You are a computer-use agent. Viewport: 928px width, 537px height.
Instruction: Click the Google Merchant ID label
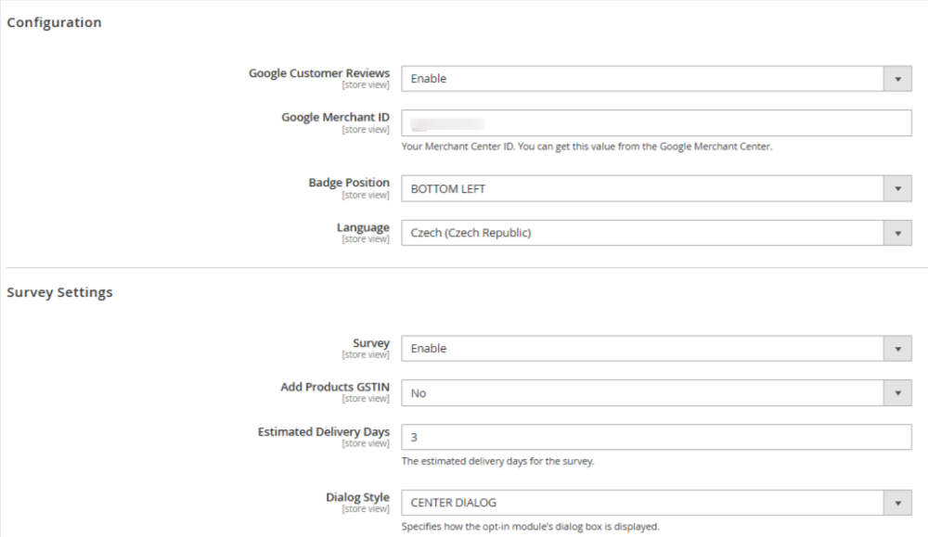[x=335, y=118]
